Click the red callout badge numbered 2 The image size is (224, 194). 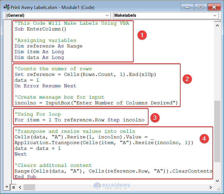click(187, 79)
